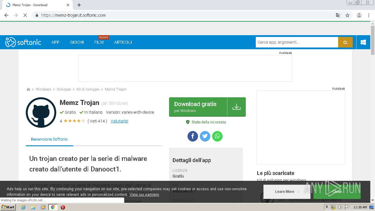This screenshot has height=211, width=375.
Task: Click the home breadcrumb icon
Action: tap(28, 89)
